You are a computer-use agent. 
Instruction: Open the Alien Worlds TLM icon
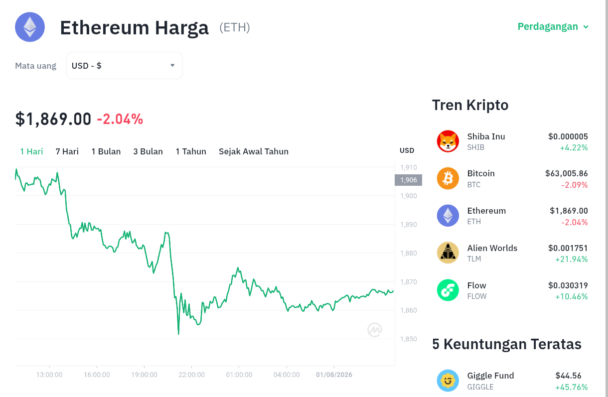(x=448, y=253)
